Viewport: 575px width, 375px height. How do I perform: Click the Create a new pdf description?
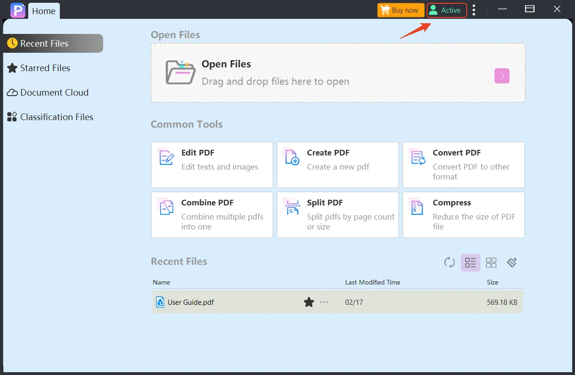click(338, 167)
